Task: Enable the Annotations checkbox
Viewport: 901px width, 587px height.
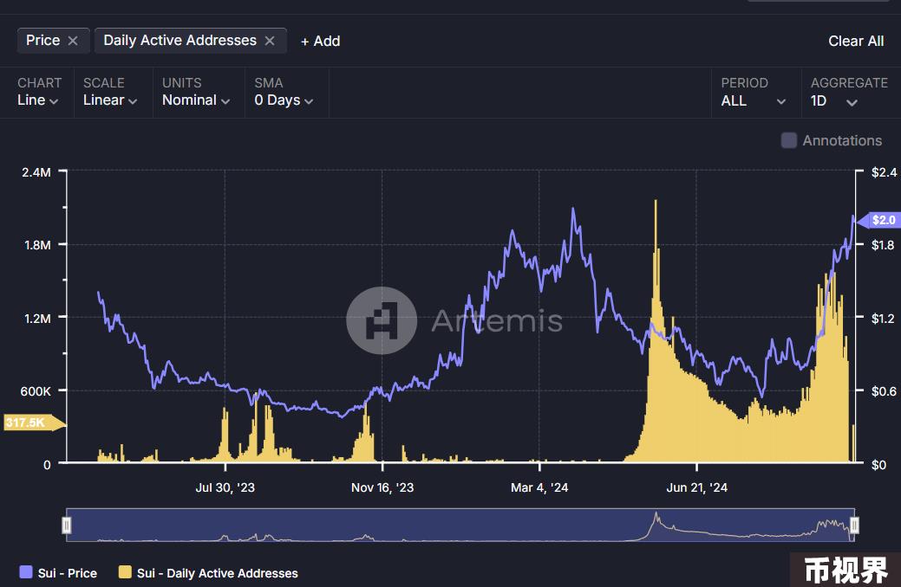Action: (x=789, y=140)
